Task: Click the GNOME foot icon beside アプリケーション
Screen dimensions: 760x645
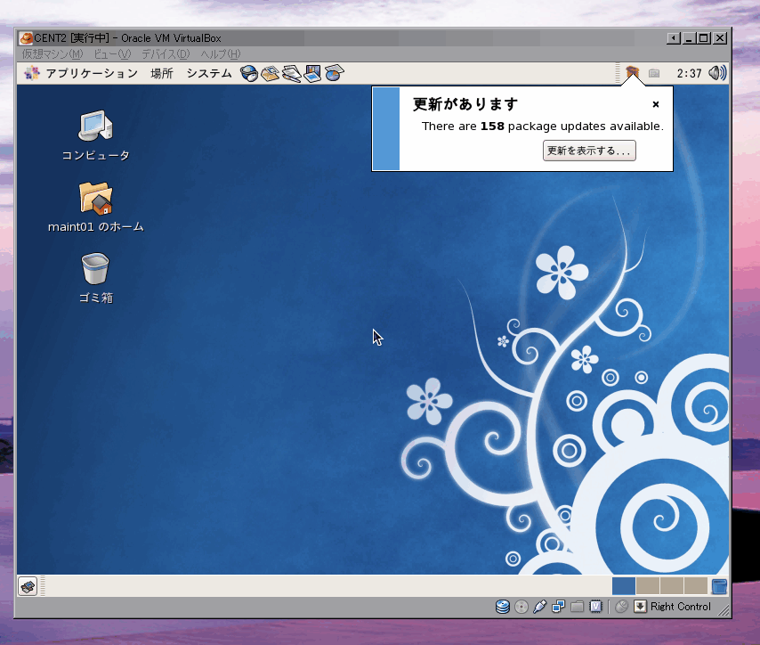Action: 32,73
